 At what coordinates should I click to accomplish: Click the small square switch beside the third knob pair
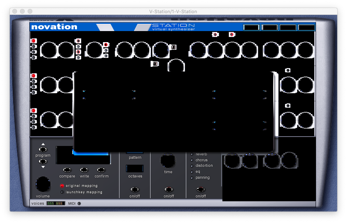click(174, 47)
